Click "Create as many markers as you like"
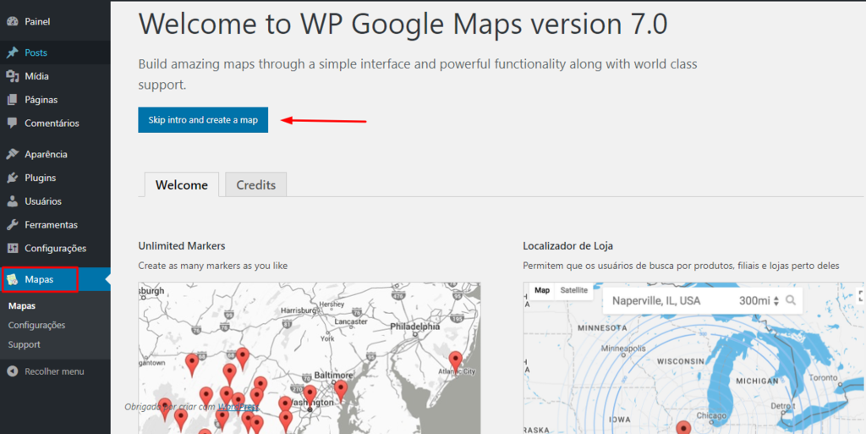866x434 pixels. [x=212, y=266]
